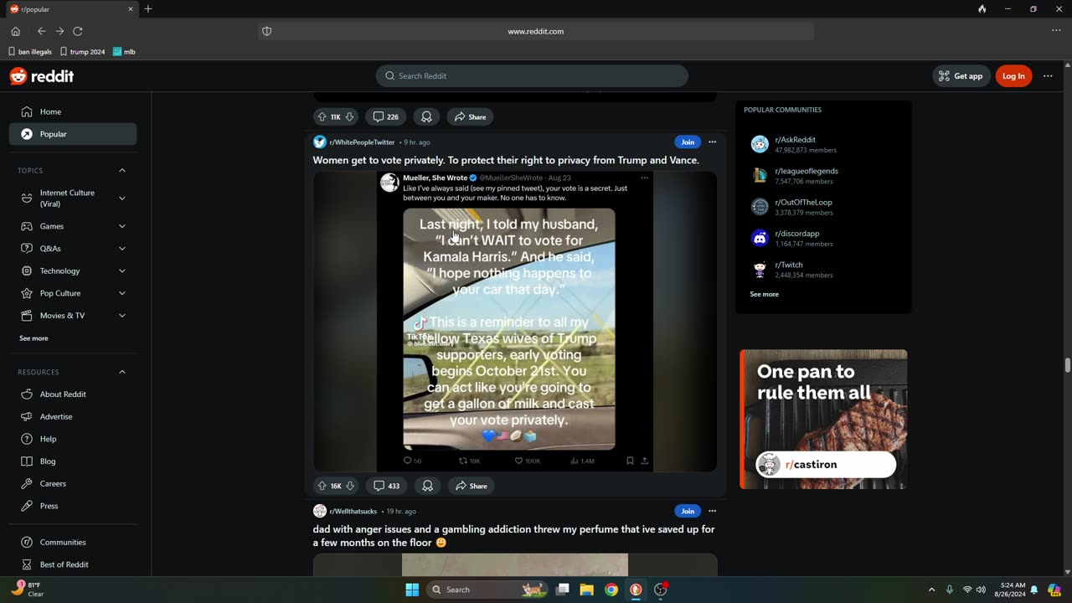The height and width of the screenshot is (603, 1072).
Task: Share the post with 226 comments
Action: point(470,117)
